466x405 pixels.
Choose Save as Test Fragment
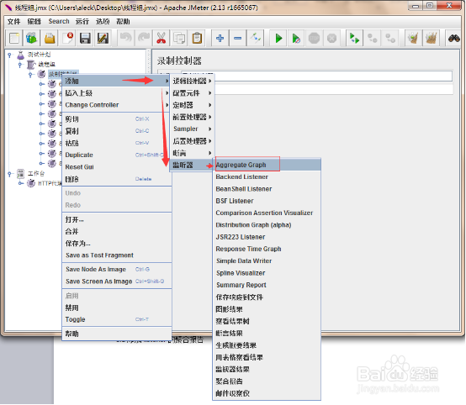tap(117, 255)
